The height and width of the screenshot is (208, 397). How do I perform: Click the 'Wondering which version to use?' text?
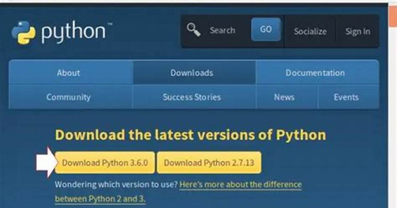(x=117, y=184)
